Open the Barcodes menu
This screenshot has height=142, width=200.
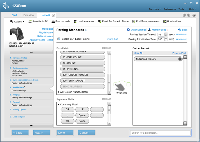click(155, 9)
